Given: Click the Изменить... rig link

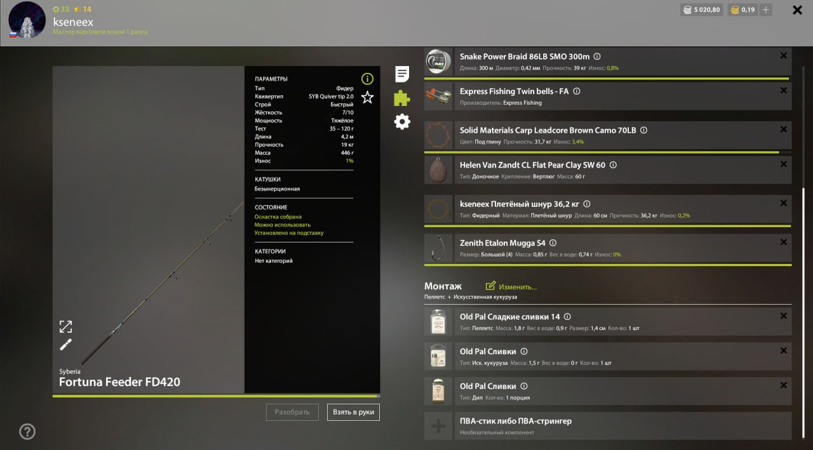Looking at the screenshot, I should coord(511,287).
